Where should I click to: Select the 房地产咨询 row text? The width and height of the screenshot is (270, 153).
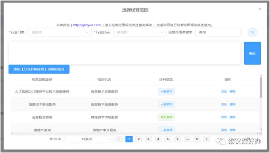42,130
